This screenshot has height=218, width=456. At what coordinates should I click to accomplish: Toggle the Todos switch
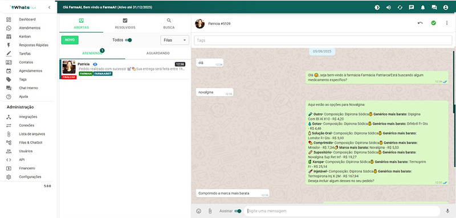tap(128, 40)
